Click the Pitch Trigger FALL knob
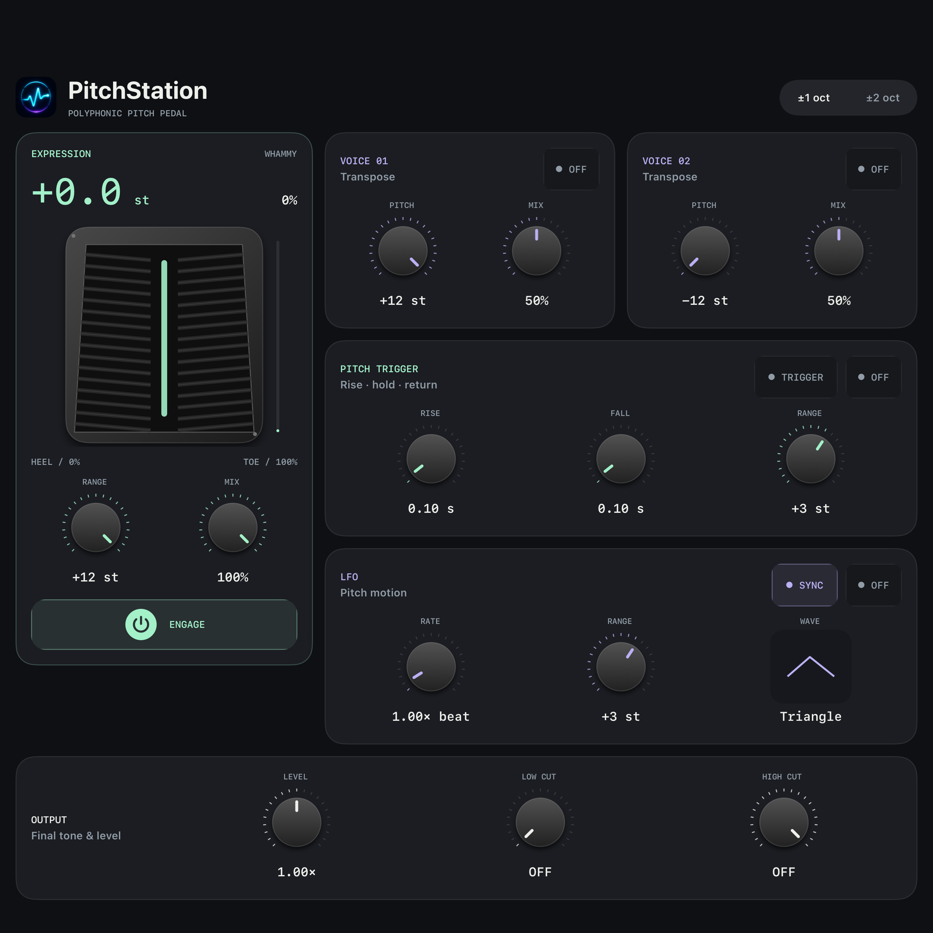 (x=621, y=459)
